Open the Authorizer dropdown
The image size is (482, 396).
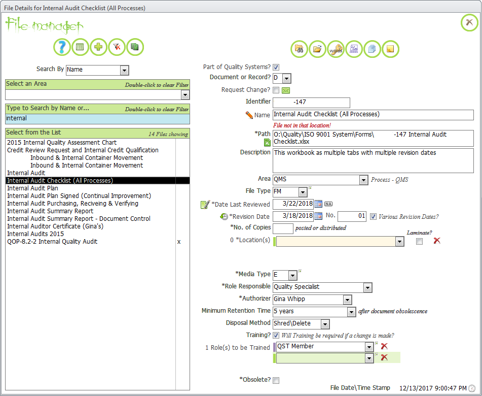(x=347, y=300)
